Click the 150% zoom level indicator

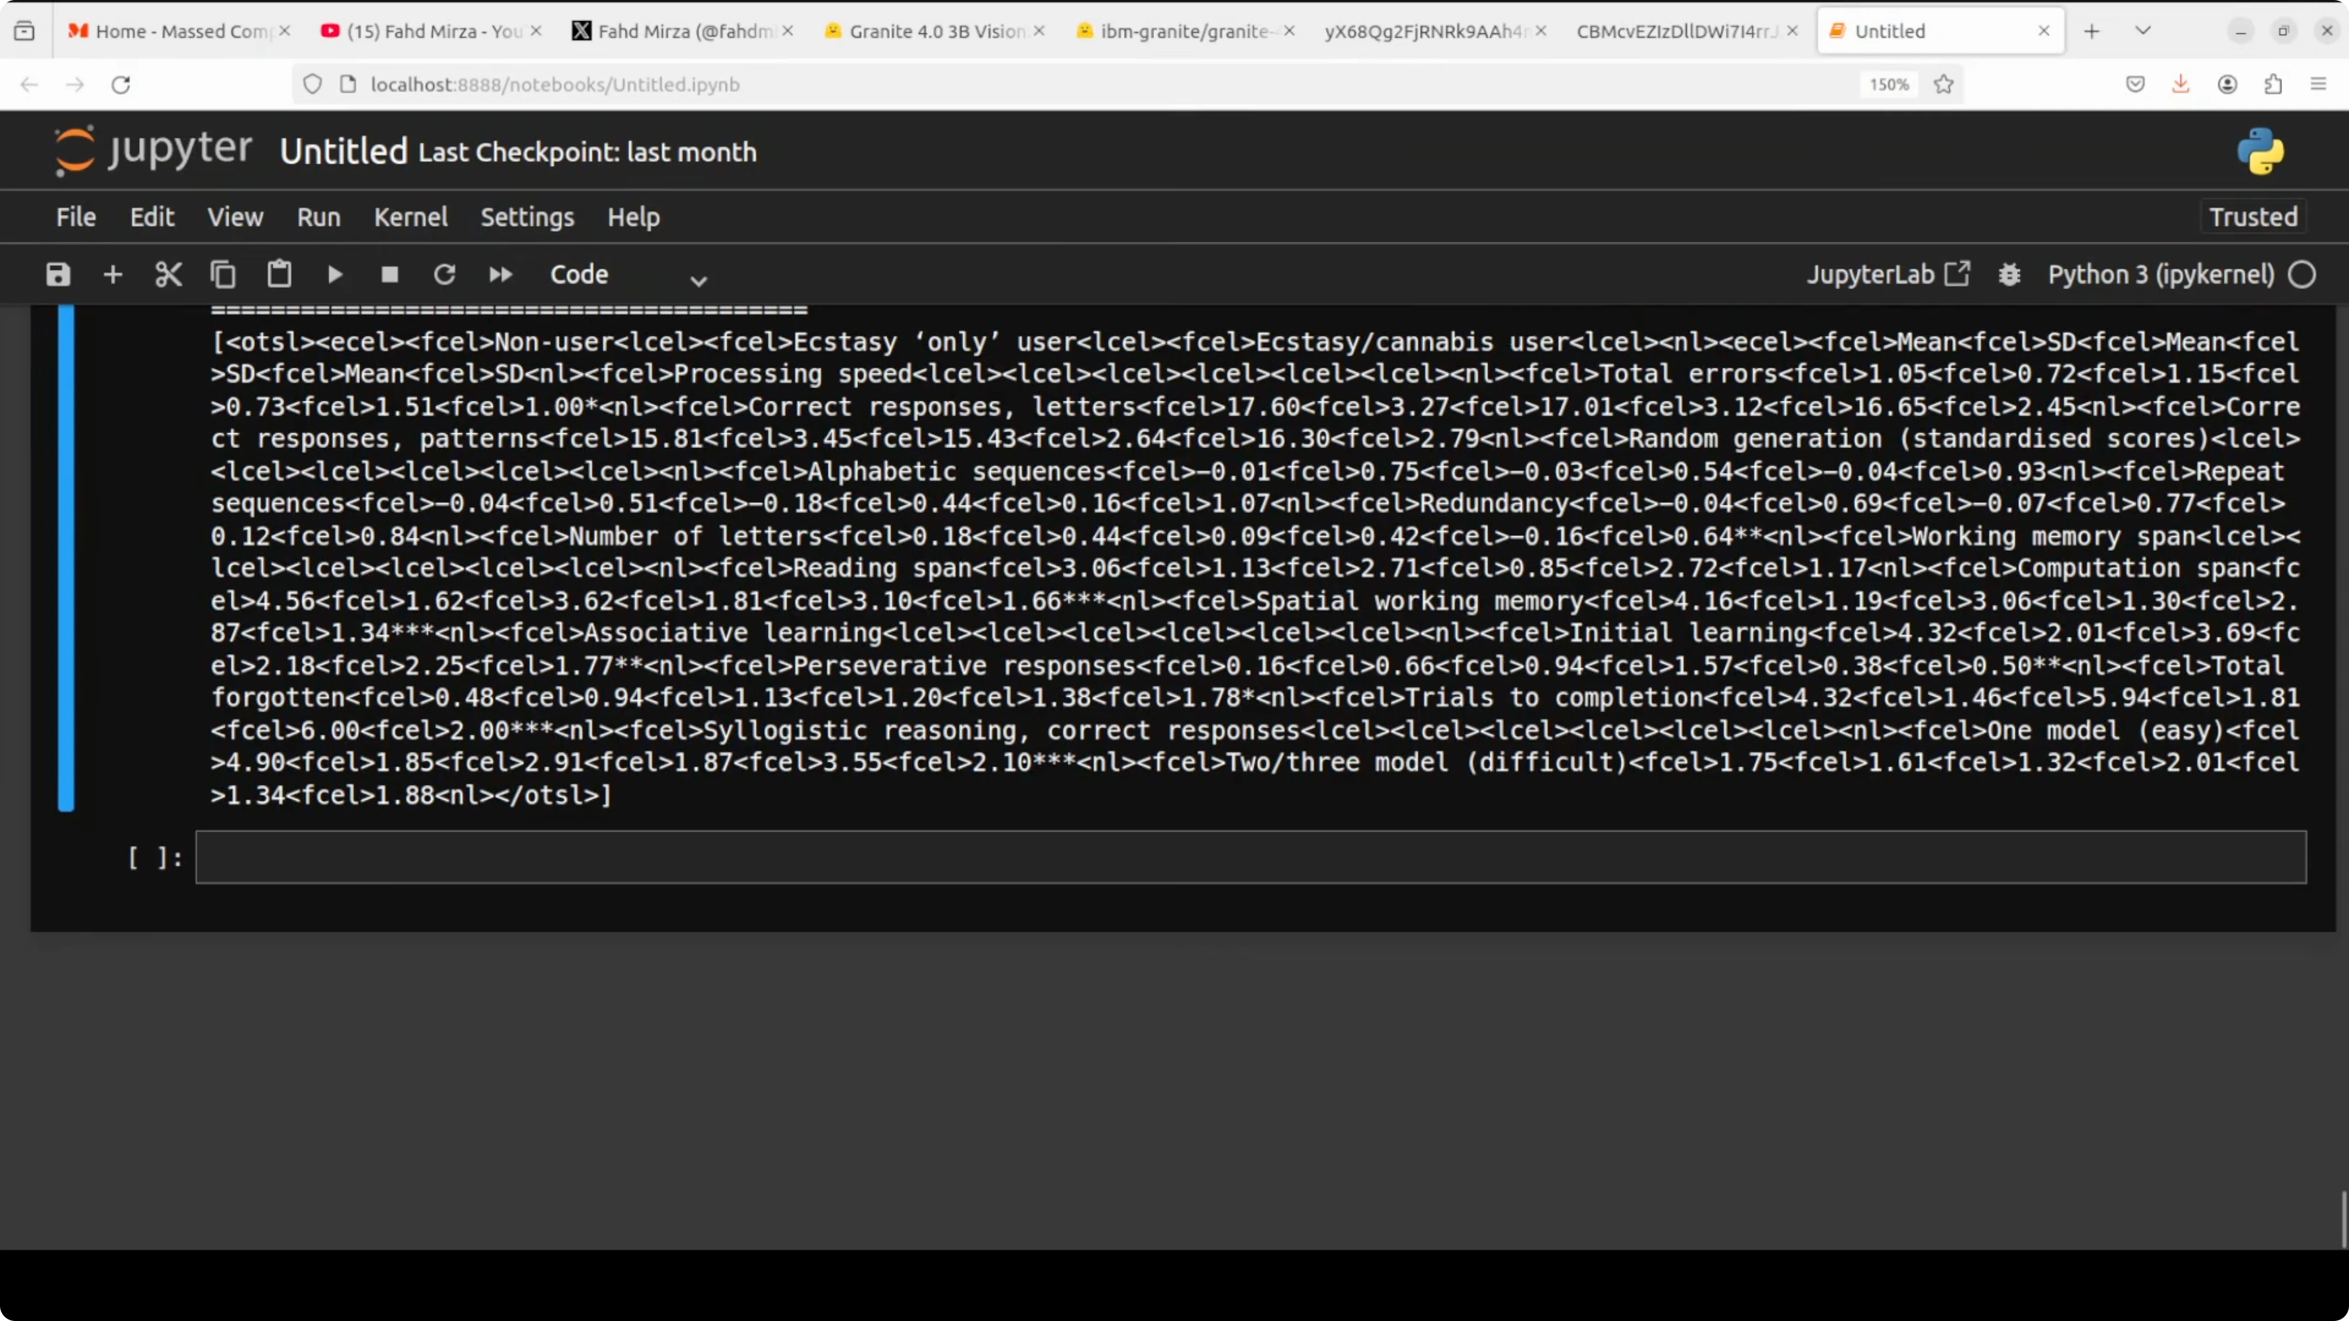pyautogui.click(x=1889, y=85)
